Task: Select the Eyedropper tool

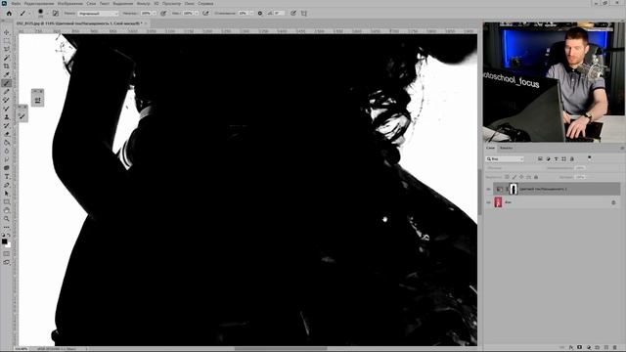Action: pyautogui.click(x=7, y=74)
